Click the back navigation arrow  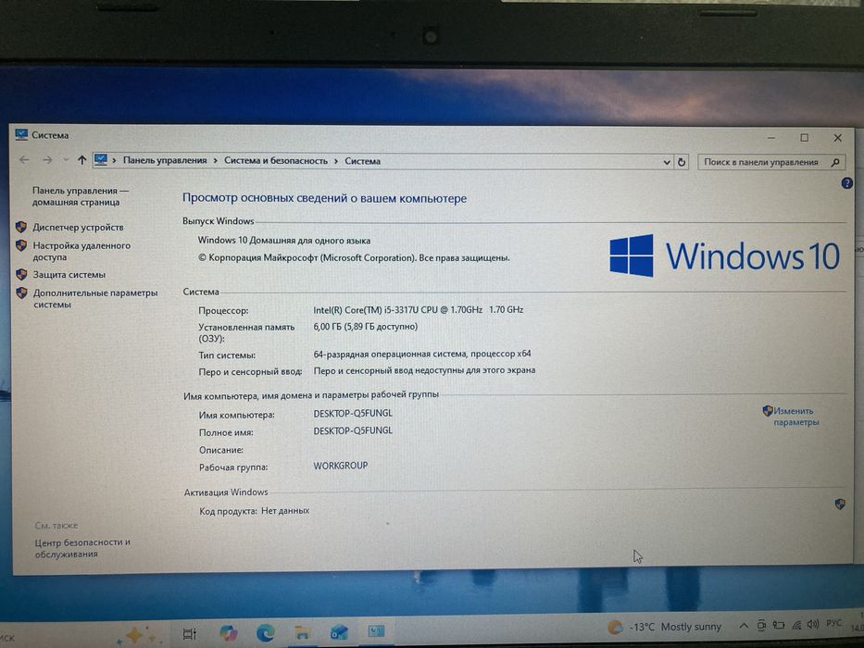point(24,160)
